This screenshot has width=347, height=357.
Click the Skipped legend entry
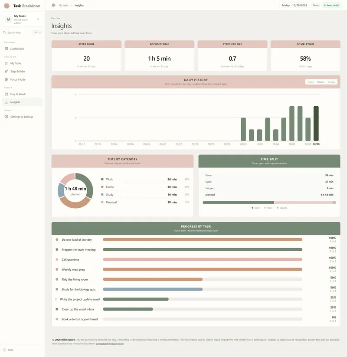coord(282,208)
